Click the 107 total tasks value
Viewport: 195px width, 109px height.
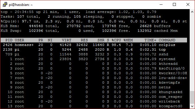[x=21, y=16]
